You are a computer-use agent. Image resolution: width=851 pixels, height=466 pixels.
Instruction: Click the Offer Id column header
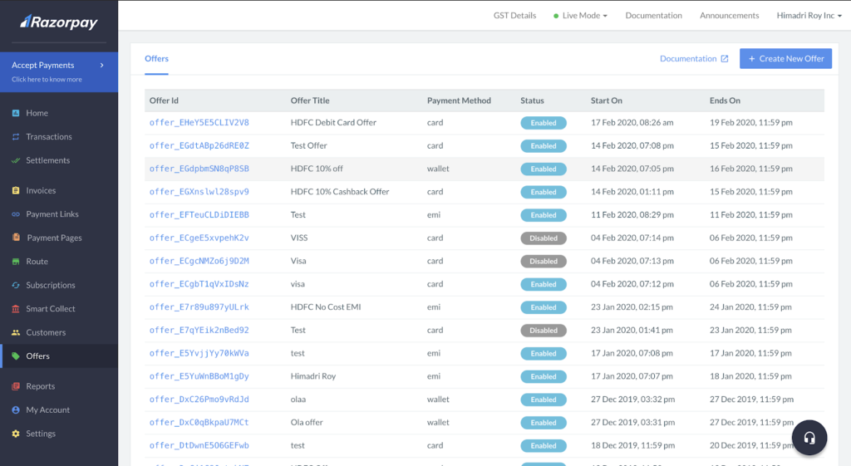[164, 101]
